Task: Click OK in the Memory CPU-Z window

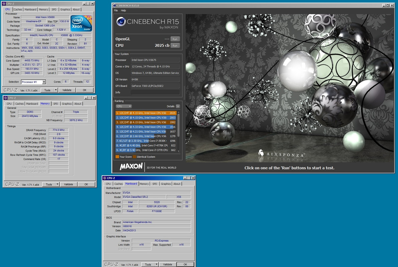Action: [x=86, y=185]
